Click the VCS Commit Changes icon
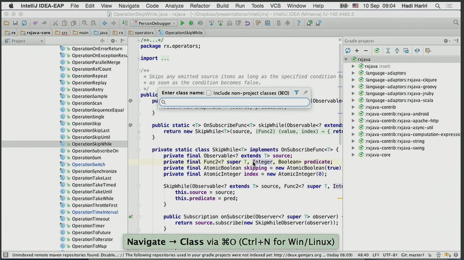This screenshot has height=260, width=464. (221, 23)
